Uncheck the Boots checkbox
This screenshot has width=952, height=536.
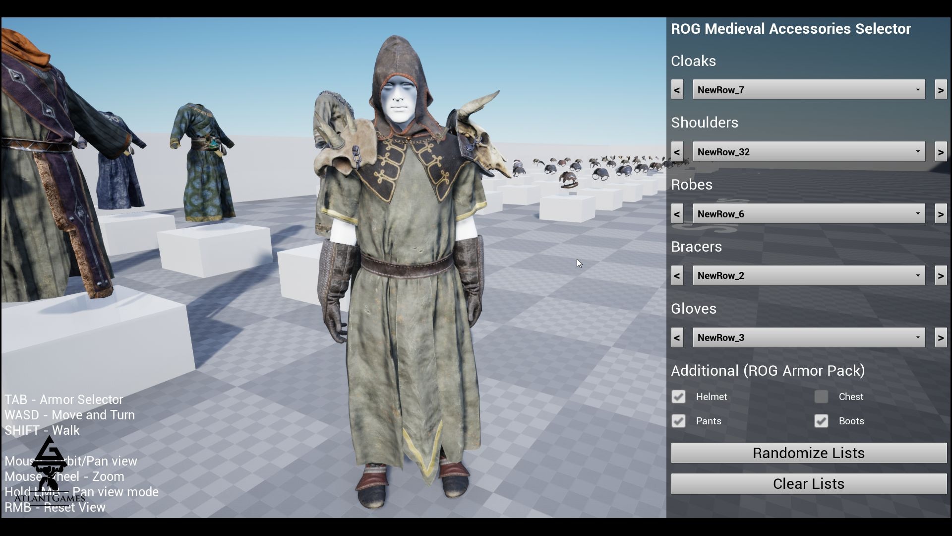[821, 421]
